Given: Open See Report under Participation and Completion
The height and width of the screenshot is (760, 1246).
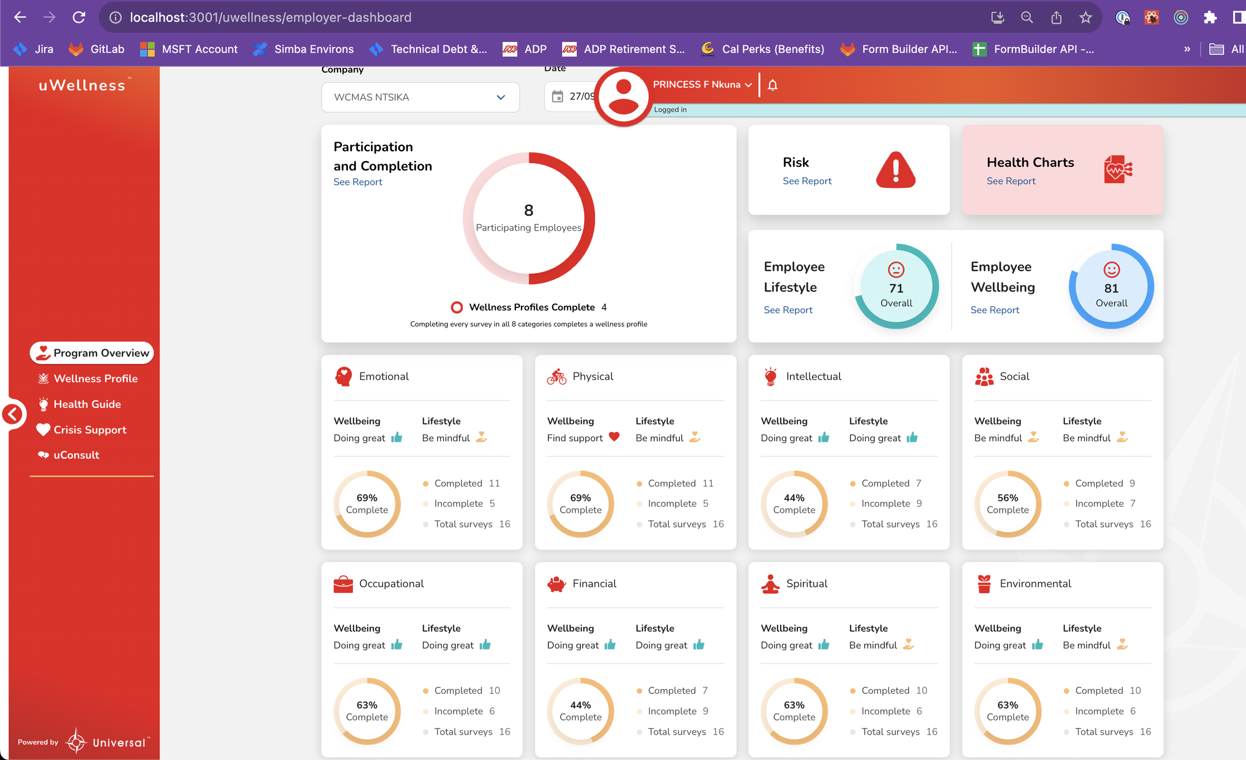Looking at the screenshot, I should click(x=357, y=182).
